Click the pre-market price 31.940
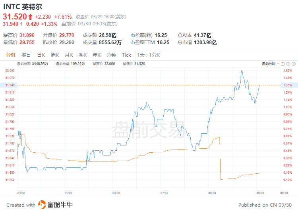Viewport: 298px width, 213px height. click(10, 24)
